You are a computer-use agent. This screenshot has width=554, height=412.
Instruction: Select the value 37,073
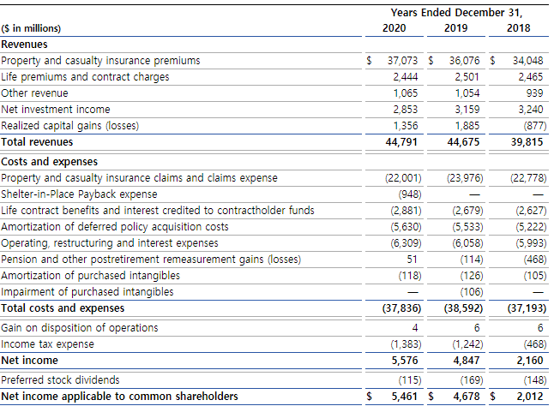pyautogui.click(x=402, y=61)
